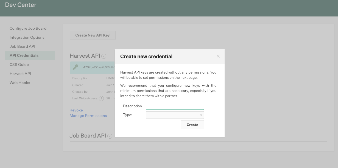This screenshot has height=168, width=338.
Task: Click the Description label in the dialog
Action: [133, 106]
